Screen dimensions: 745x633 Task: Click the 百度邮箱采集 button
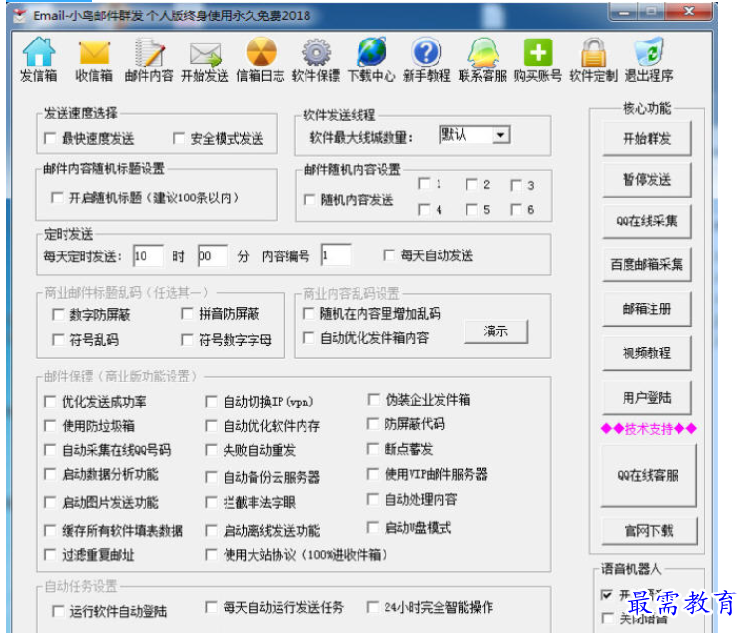pyautogui.click(x=647, y=265)
